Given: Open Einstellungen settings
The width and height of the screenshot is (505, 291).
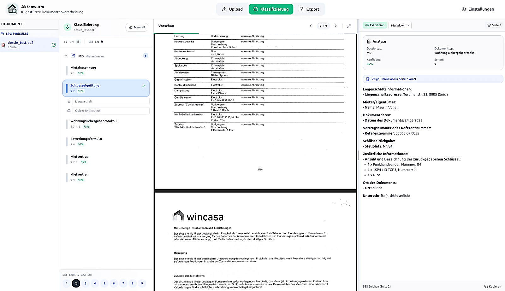Looking at the screenshot, I should pyautogui.click(x=478, y=9).
